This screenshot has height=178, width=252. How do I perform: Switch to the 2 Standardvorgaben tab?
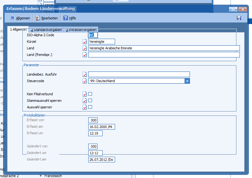(46, 30)
